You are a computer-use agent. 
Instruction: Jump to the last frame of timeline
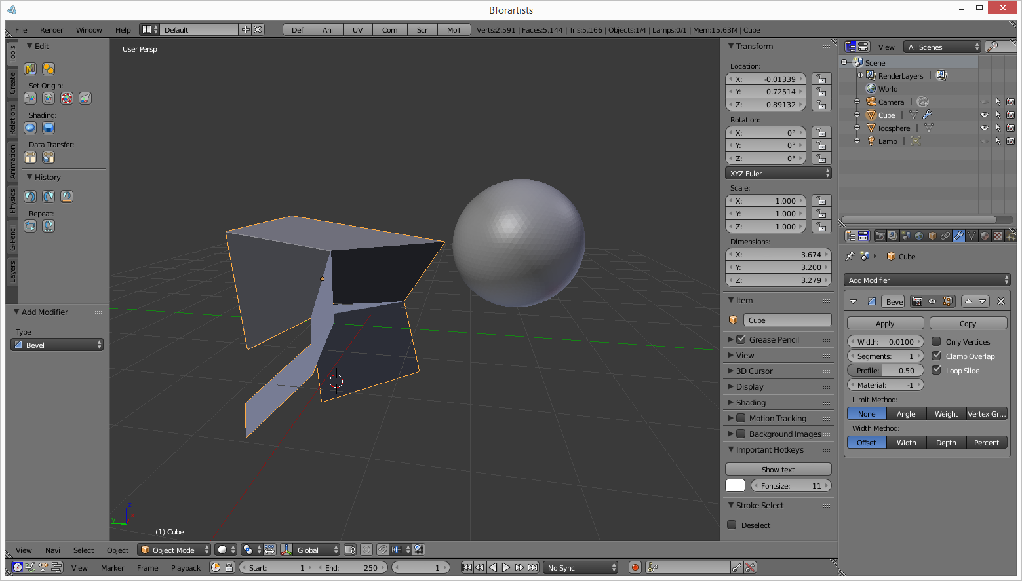click(x=532, y=567)
